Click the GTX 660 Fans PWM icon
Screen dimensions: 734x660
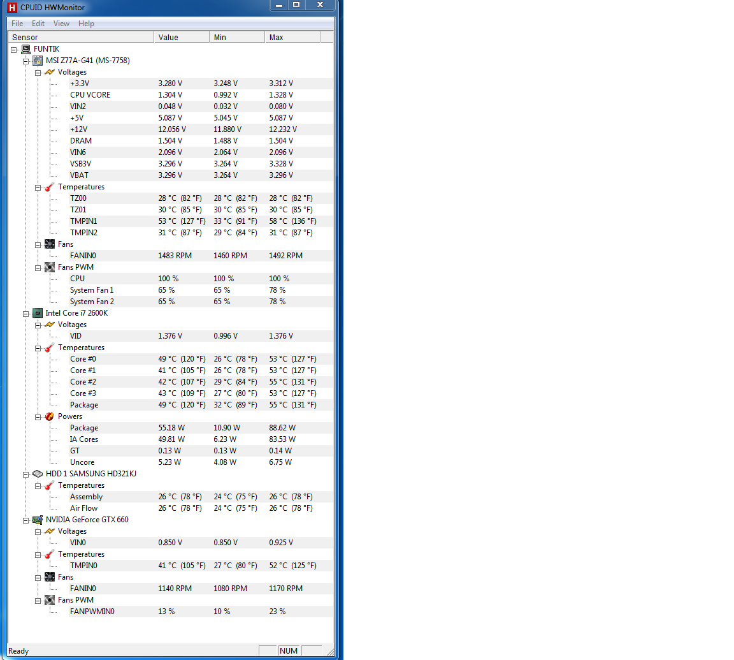pos(50,600)
